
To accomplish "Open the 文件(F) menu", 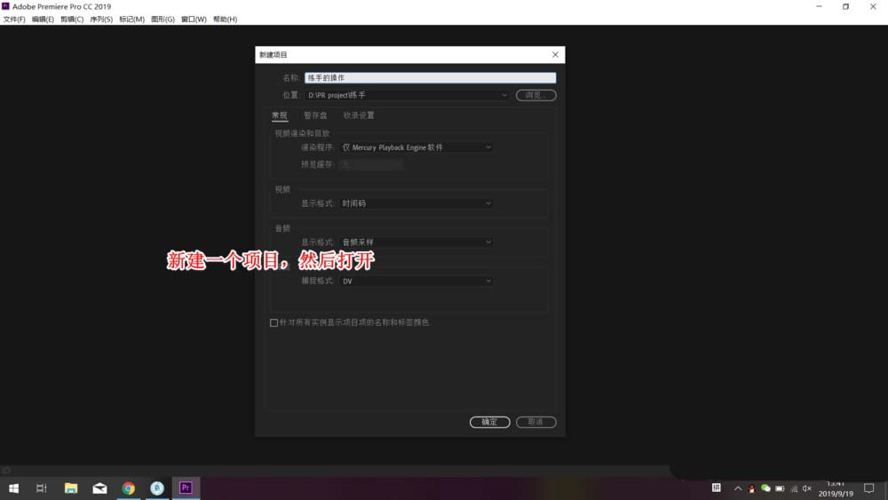I will coord(14,20).
